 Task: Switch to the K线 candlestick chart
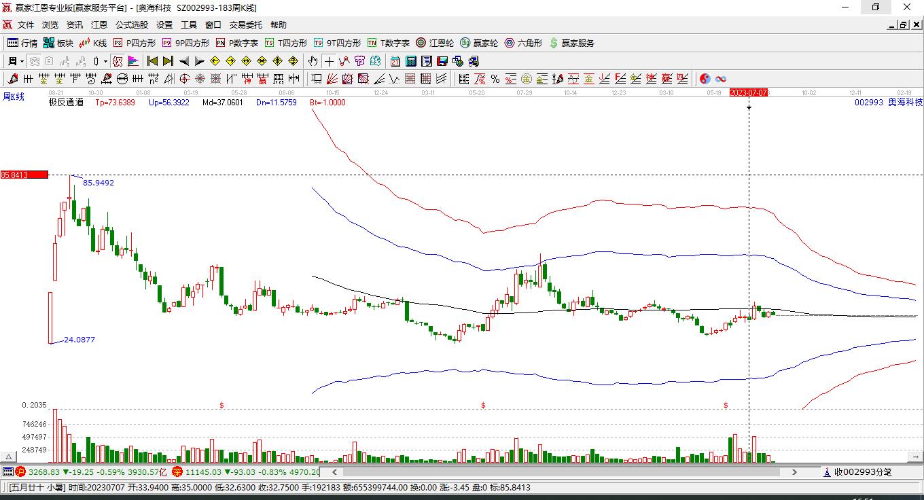[x=93, y=43]
